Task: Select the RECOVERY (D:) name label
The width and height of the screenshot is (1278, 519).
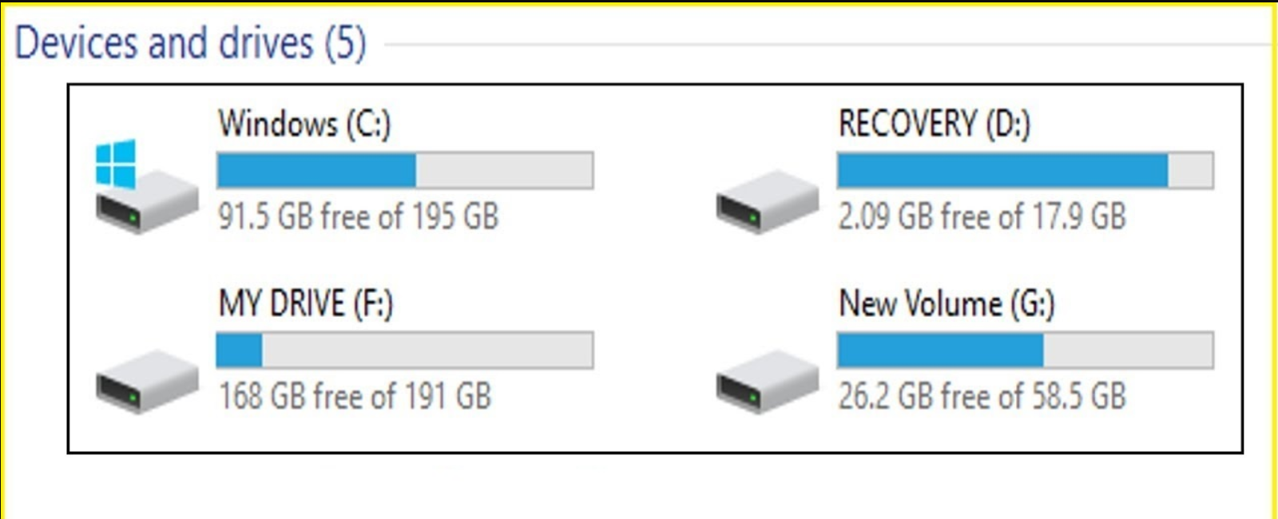Action: 934,124
